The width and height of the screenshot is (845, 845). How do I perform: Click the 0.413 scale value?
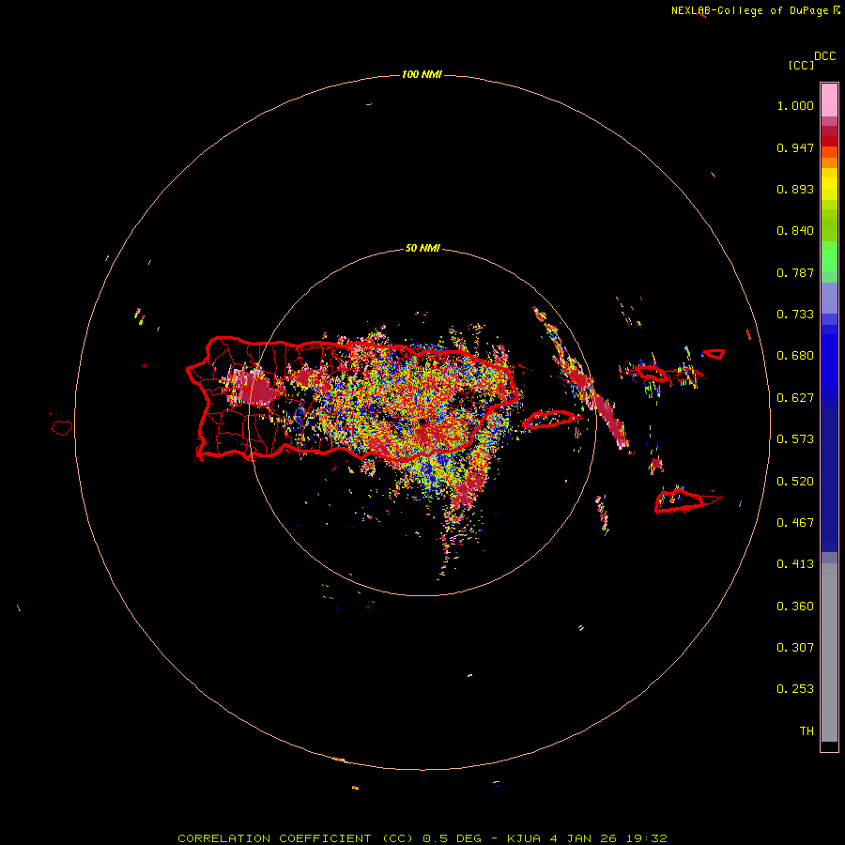pyautogui.click(x=795, y=564)
